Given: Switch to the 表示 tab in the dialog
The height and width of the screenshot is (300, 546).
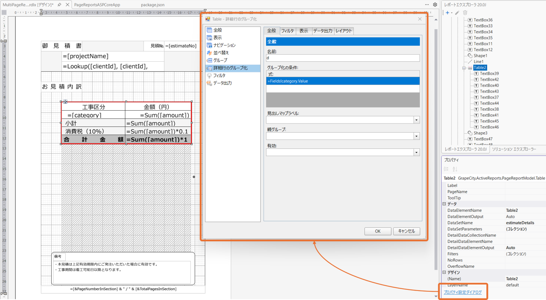Looking at the screenshot, I should coord(304,31).
